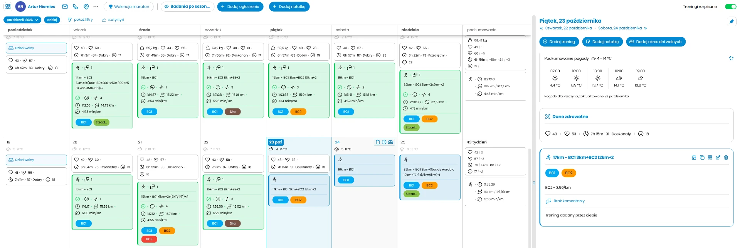Click the phone call icon
Viewport: 740px width, 248px height.
coord(76,7)
